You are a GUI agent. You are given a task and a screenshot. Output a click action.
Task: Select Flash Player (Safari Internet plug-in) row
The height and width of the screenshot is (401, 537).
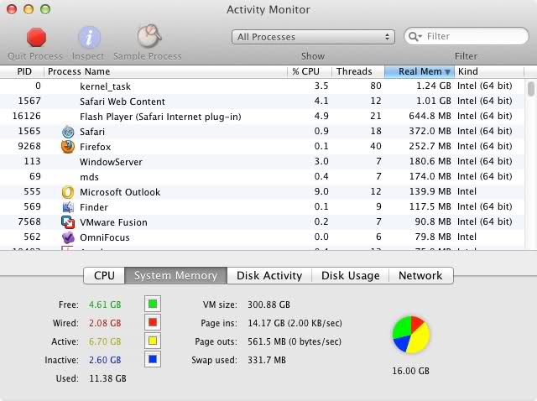pos(262,117)
